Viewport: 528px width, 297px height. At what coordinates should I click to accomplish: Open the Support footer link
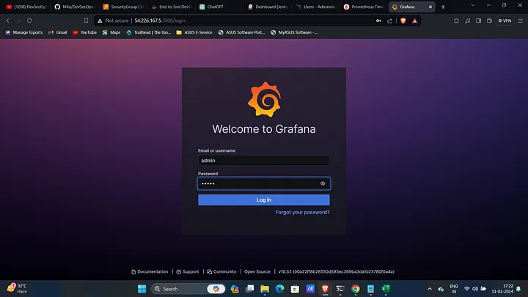[188, 272]
